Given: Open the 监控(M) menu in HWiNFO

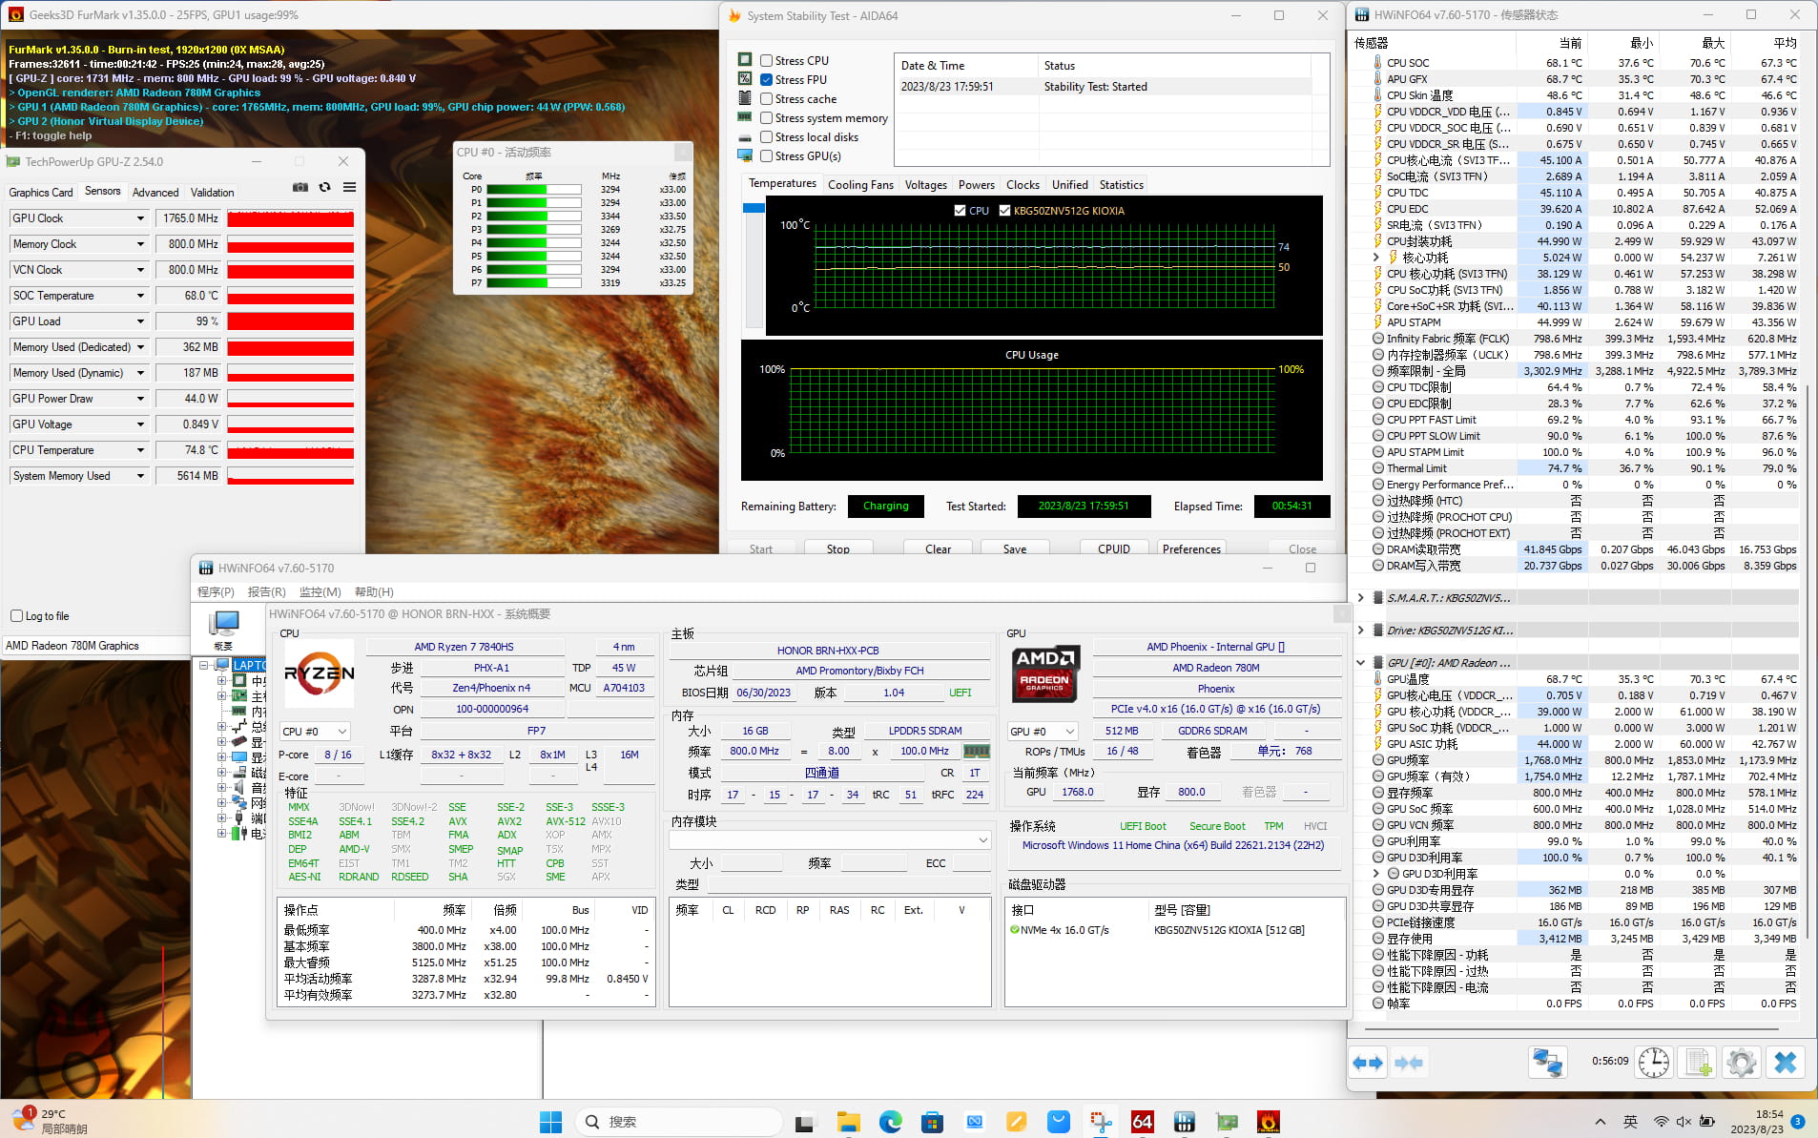Looking at the screenshot, I should click(320, 592).
